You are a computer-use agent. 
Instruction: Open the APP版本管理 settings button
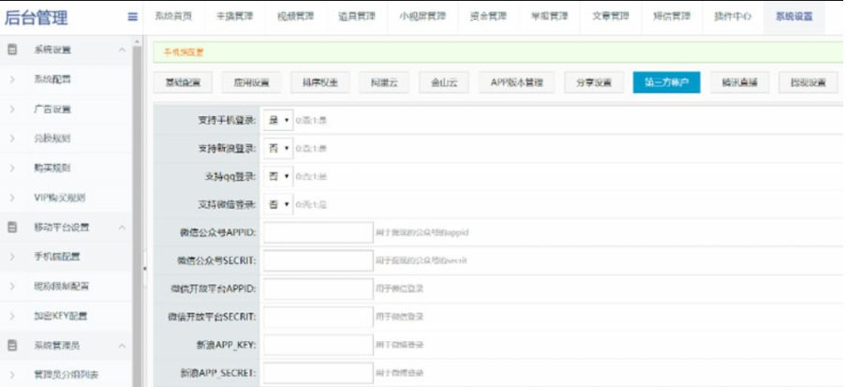[x=516, y=82]
